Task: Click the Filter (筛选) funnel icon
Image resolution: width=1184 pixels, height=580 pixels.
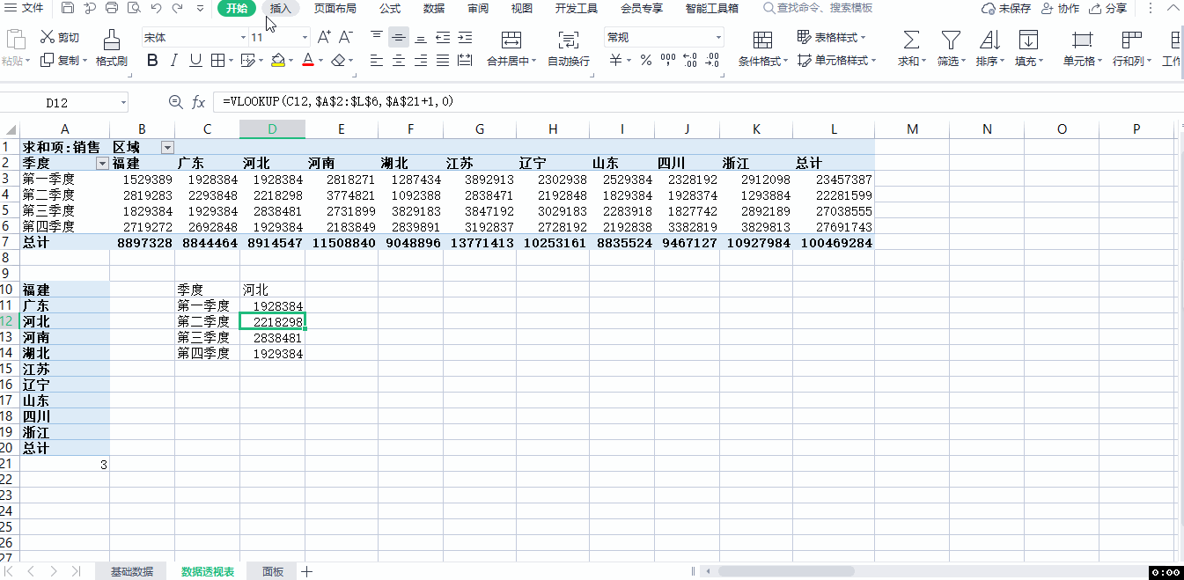Action: tap(950, 40)
